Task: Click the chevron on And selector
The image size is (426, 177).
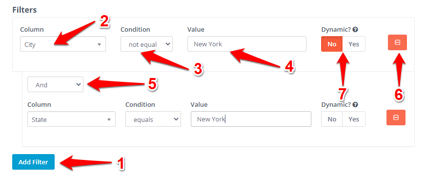Action: pyautogui.click(x=78, y=84)
